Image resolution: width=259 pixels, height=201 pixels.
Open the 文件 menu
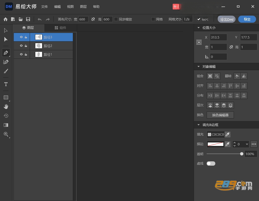tap(45, 6)
